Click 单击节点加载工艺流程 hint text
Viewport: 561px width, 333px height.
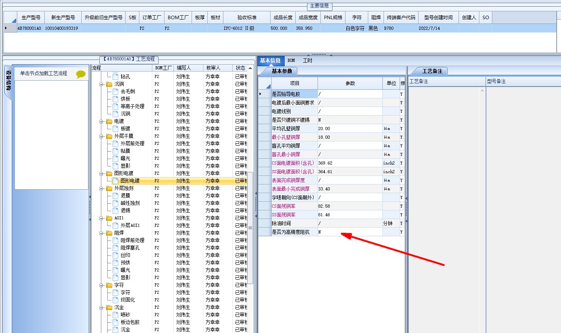(44, 73)
